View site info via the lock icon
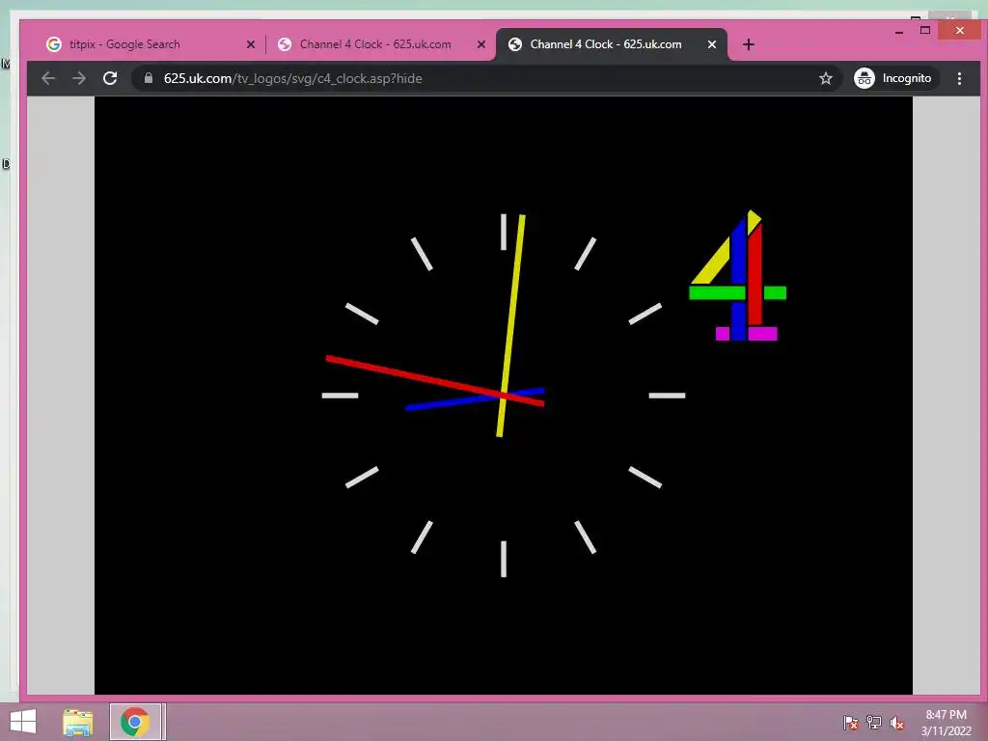The image size is (988, 741). [148, 78]
